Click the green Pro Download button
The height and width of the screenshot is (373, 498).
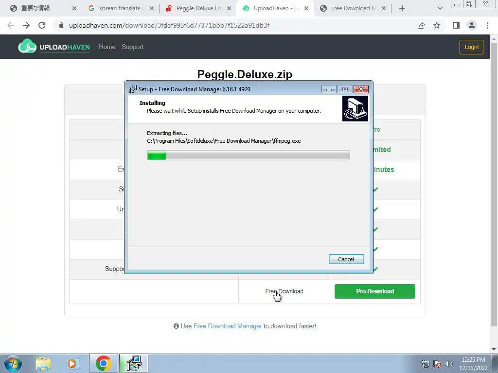click(x=375, y=291)
